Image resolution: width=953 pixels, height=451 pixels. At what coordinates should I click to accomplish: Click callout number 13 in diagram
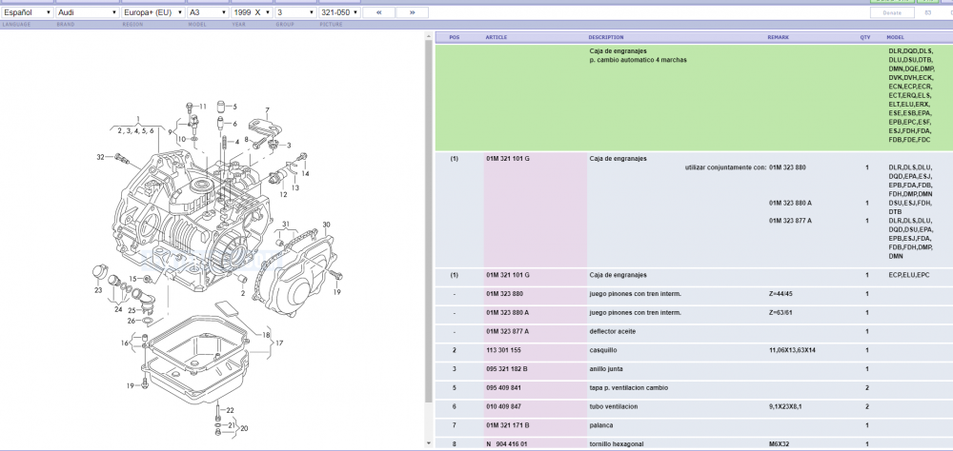[295, 187]
